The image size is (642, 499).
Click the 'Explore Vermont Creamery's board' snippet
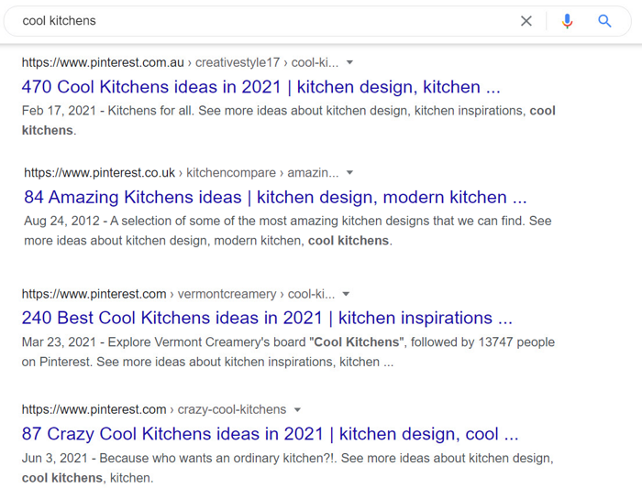tap(288, 352)
